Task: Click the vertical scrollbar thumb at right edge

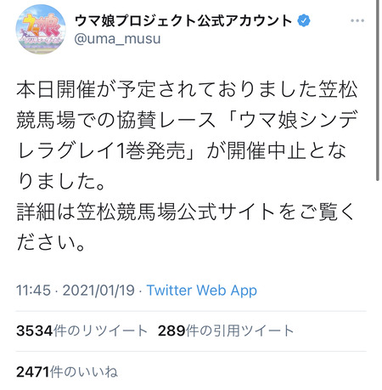Action: 378,90
